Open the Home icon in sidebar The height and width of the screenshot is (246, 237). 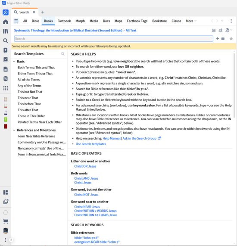pyautogui.click(x=6, y=22)
